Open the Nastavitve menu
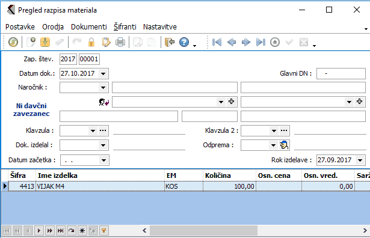 [160, 27]
